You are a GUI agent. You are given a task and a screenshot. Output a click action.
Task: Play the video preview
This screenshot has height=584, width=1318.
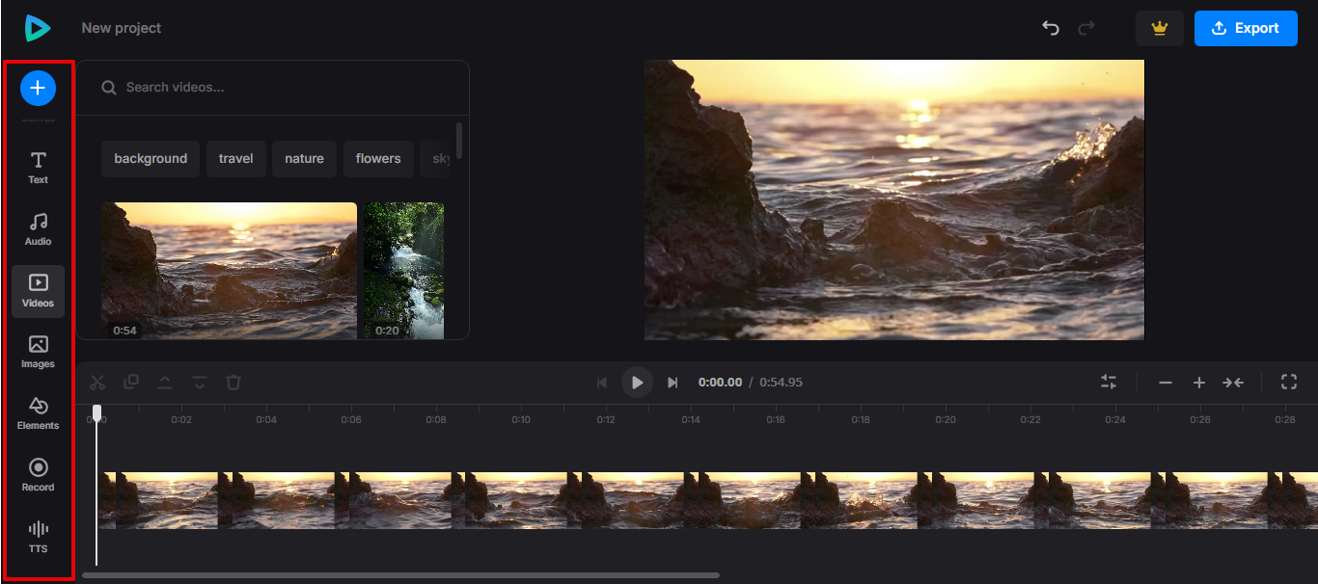point(637,382)
